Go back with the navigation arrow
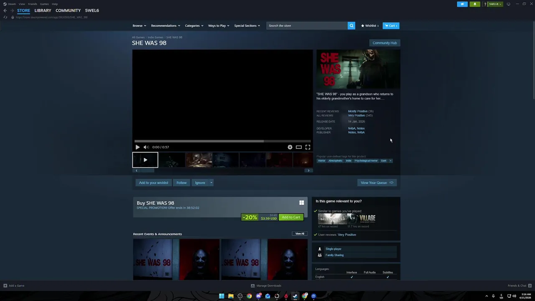Screen dimensions: 535x301 pos(5,10)
